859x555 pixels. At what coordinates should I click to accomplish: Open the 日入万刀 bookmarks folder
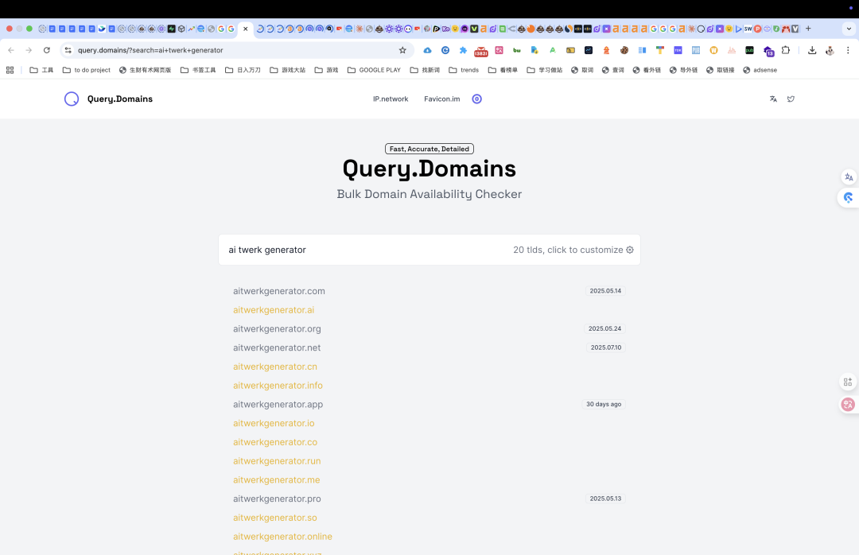243,70
